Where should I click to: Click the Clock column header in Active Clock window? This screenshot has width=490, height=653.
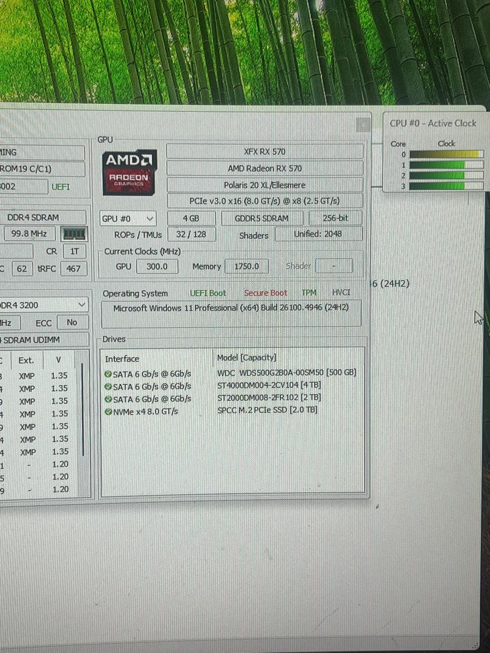446,144
